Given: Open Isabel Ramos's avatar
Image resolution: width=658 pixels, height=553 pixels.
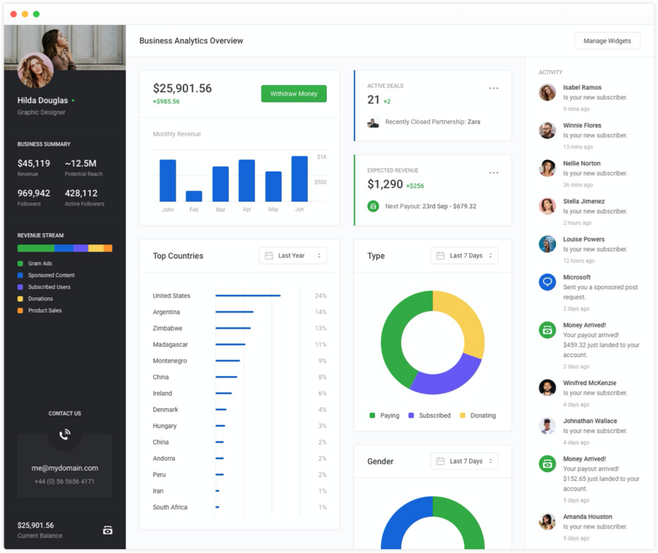Looking at the screenshot, I should pyautogui.click(x=547, y=92).
